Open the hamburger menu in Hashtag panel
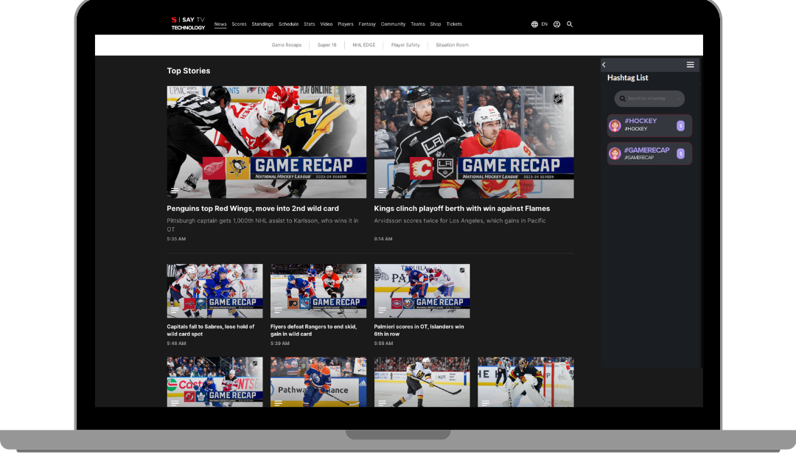The height and width of the screenshot is (457, 796). [x=690, y=65]
